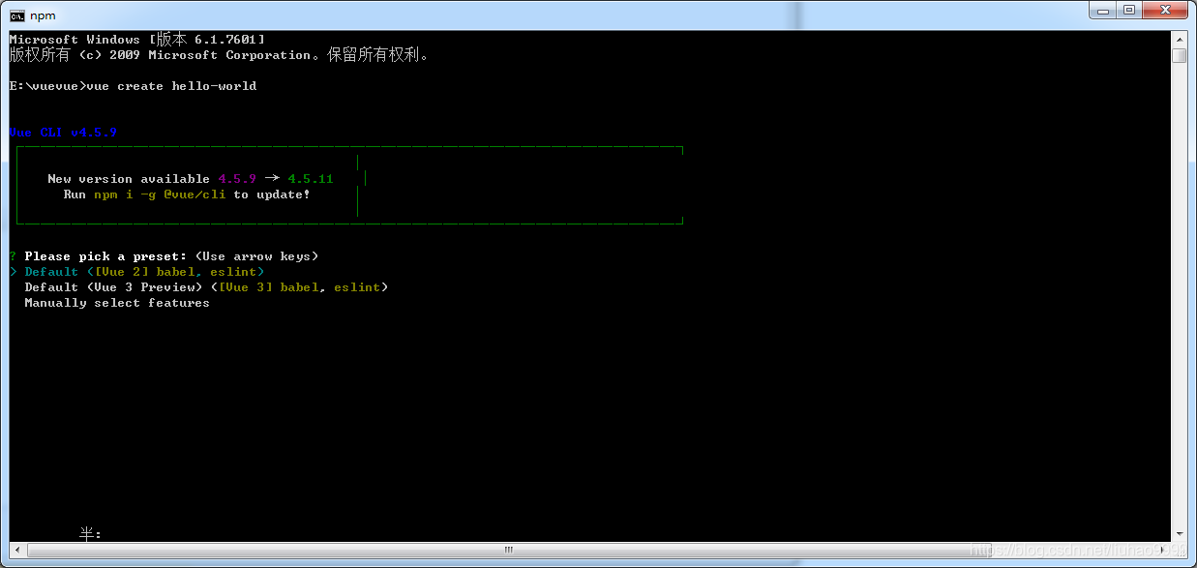
Task: Click the npm window title text
Action: pyautogui.click(x=43, y=15)
